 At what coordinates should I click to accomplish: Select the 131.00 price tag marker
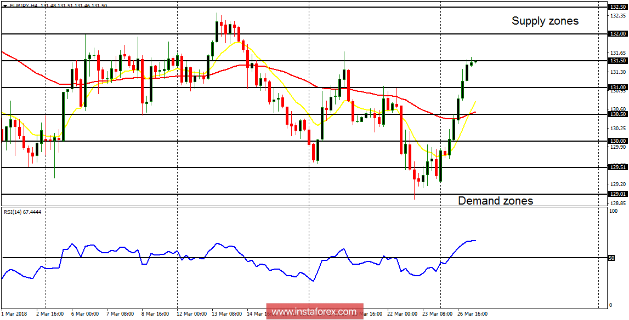[x=618, y=87]
